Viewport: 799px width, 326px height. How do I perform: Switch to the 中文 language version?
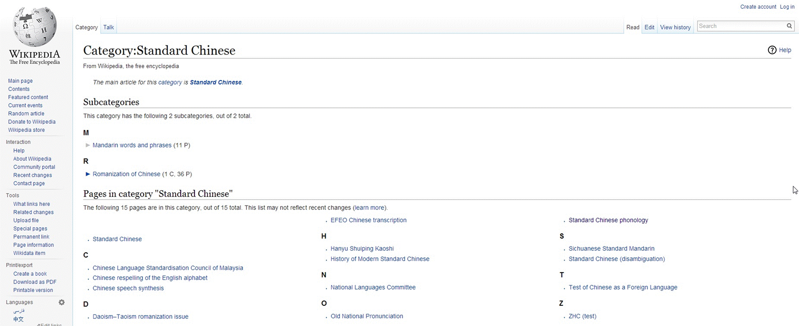click(x=19, y=319)
